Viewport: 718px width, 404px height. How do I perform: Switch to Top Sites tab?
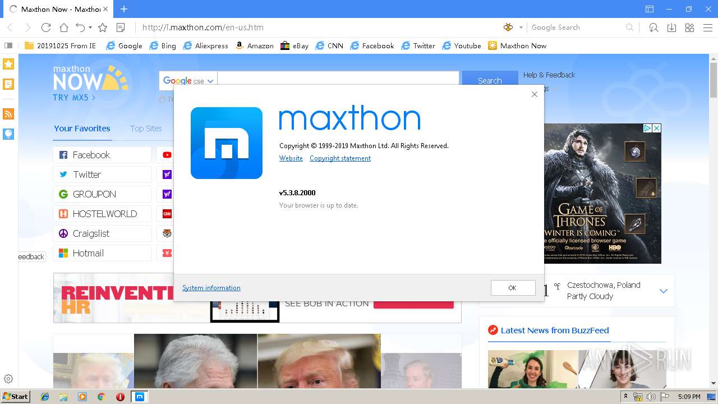(x=146, y=128)
